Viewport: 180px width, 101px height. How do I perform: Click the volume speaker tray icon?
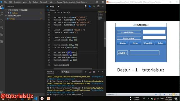click(x=158, y=99)
